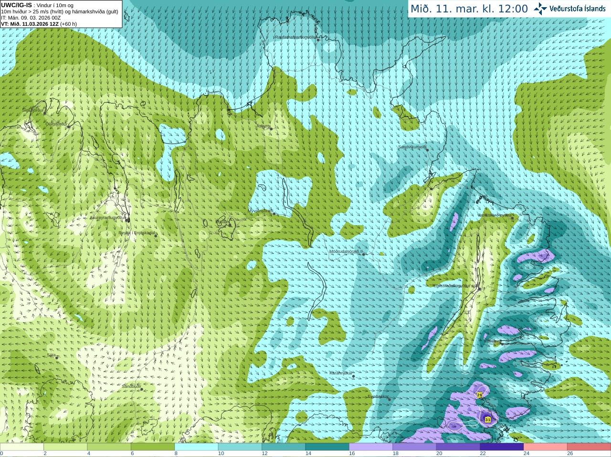Click the Akureyrarflugvöllur place label
Image resolution: width=611 pixels, height=457 pixels.
point(107,218)
